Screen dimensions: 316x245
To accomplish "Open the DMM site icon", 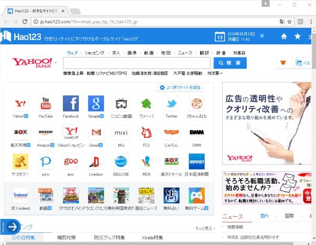I will [x=197, y=132].
